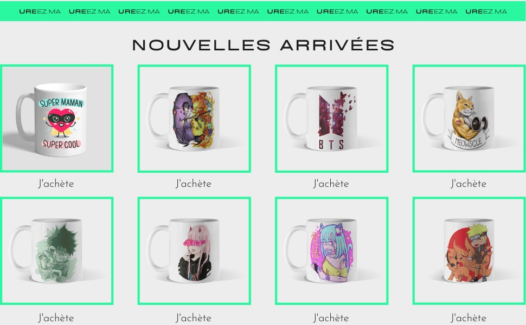This screenshot has width=526, height=325.
Task: Buy the Zero Two mug via J'achète
Action: tap(194, 317)
